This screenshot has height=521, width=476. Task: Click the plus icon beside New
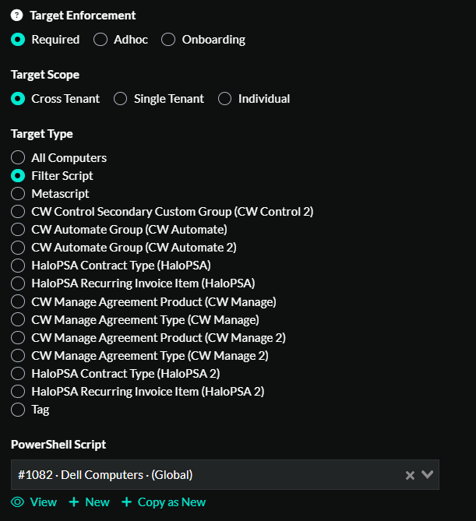pos(74,502)
